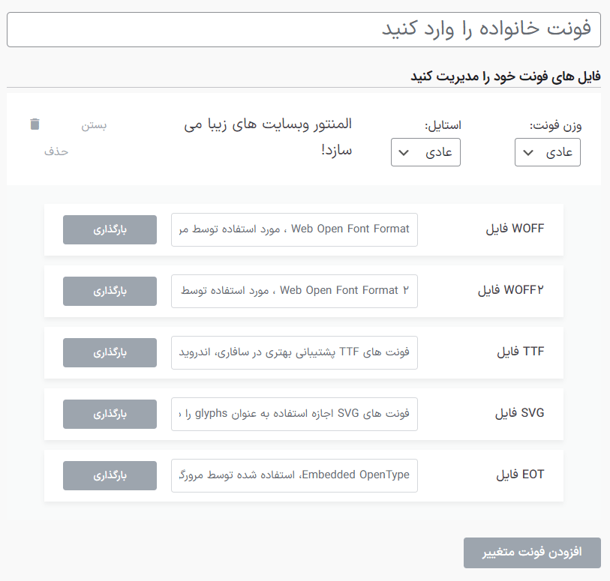Select the TTF file input field
This screenshot has width=610, height=581.
(x=294, y=352)
